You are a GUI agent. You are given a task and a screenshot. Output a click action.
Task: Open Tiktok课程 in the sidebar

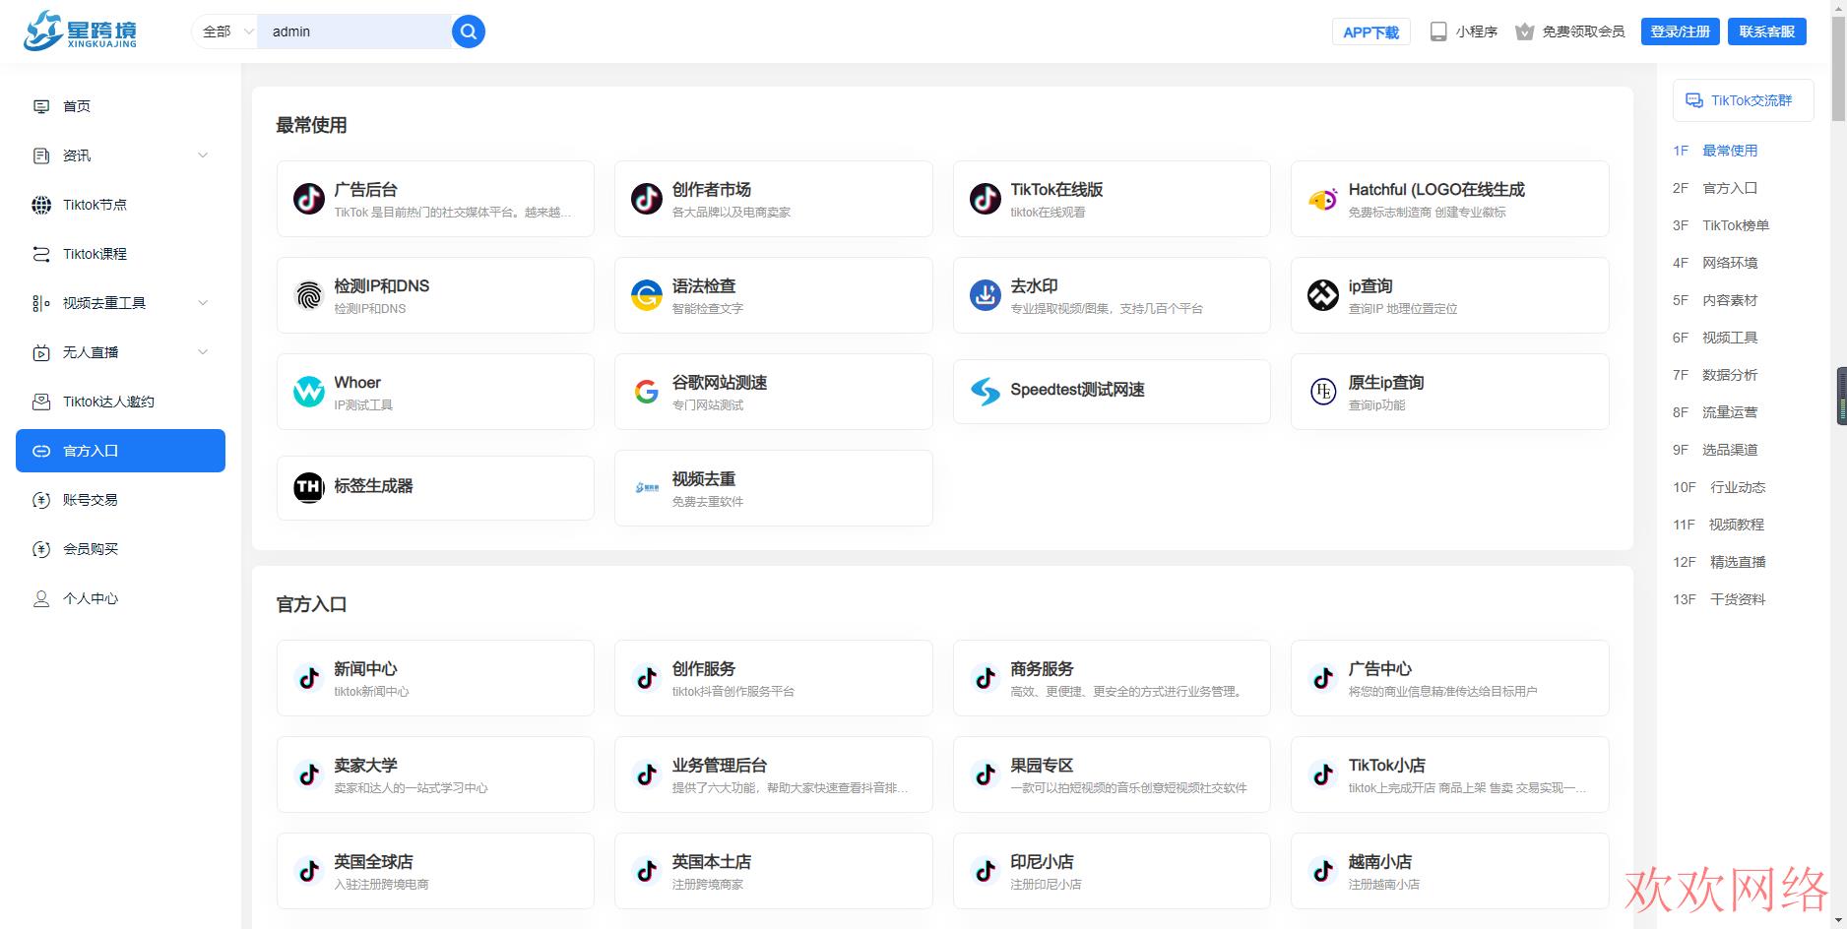(120, 254)
